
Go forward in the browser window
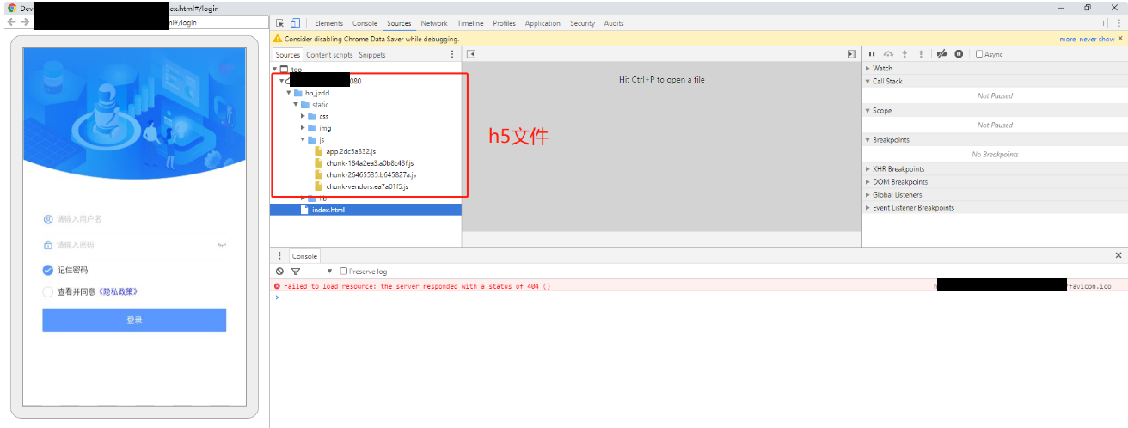click(x=25, y=22)
